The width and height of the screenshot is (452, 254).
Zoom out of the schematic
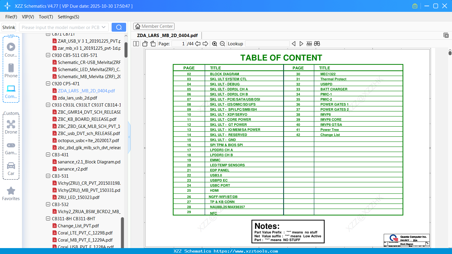(x=223, y=44)
